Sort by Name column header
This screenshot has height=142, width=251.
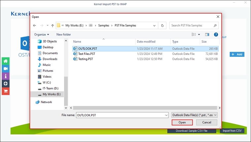point(77,42)
